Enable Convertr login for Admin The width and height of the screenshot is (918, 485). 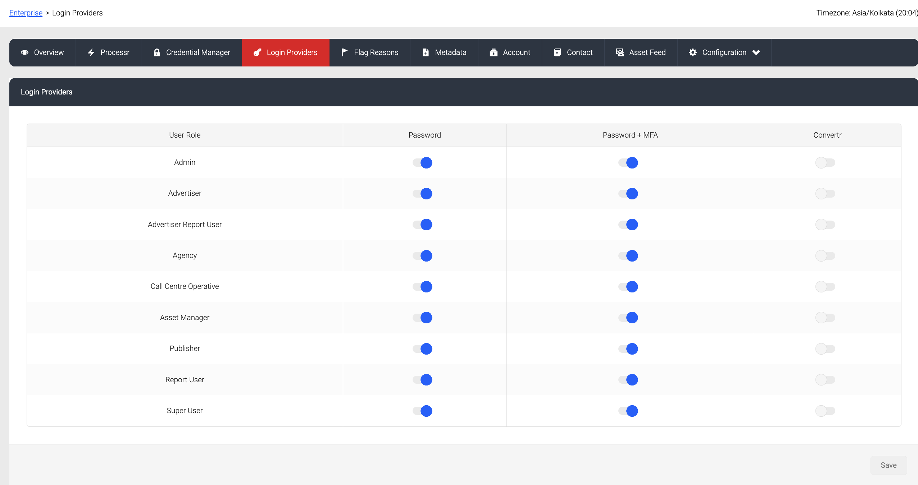[825, 163]
